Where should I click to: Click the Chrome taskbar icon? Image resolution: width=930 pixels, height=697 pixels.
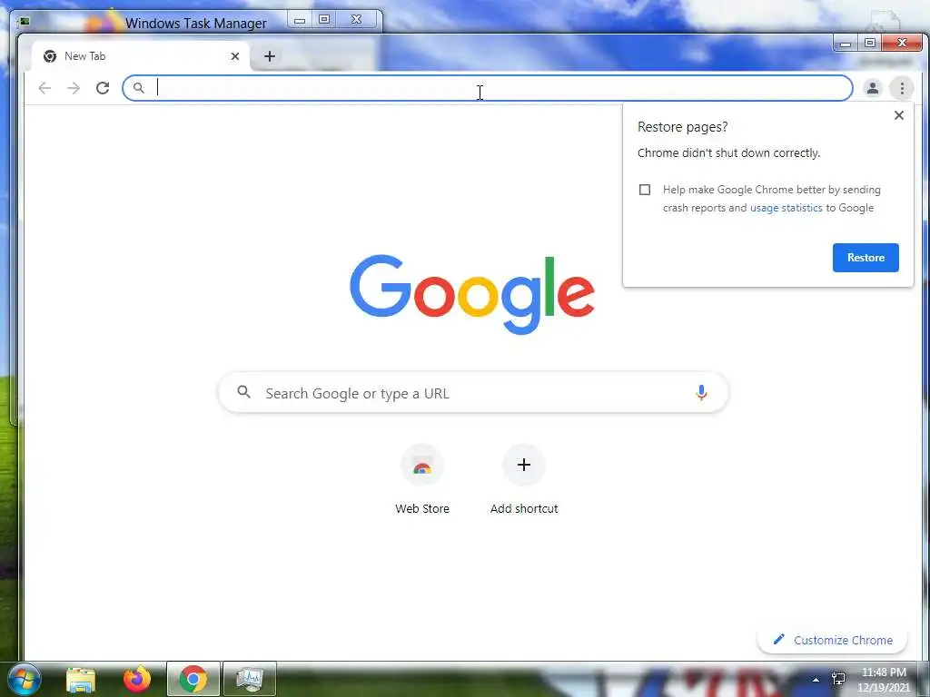(x=193, y=679)
